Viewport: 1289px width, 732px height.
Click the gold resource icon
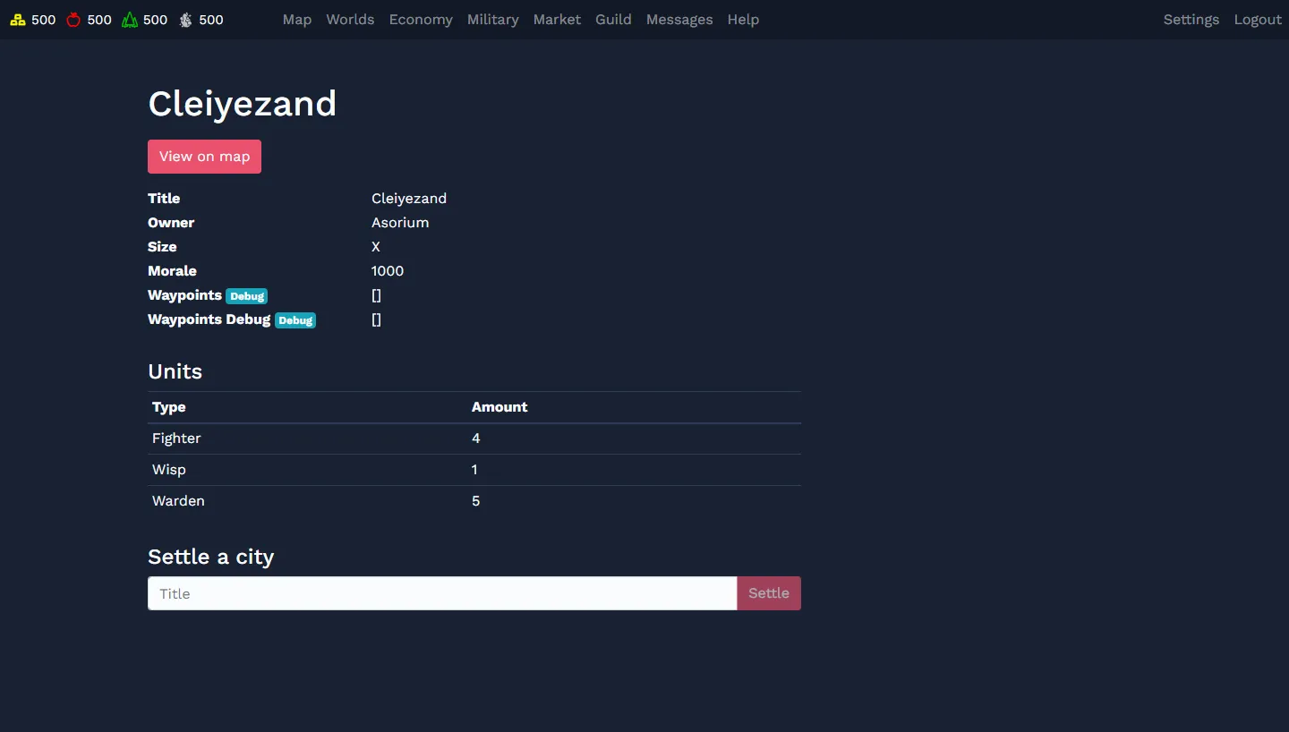(x=18, y=20)
